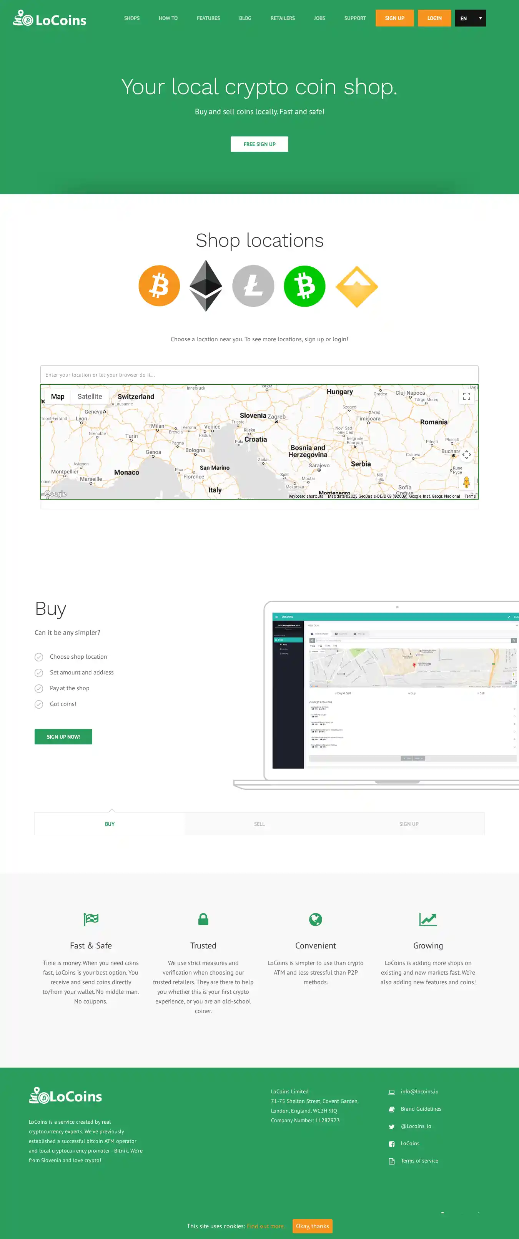
Task: Open the EN language dropdown
Action: click(470, 18)
